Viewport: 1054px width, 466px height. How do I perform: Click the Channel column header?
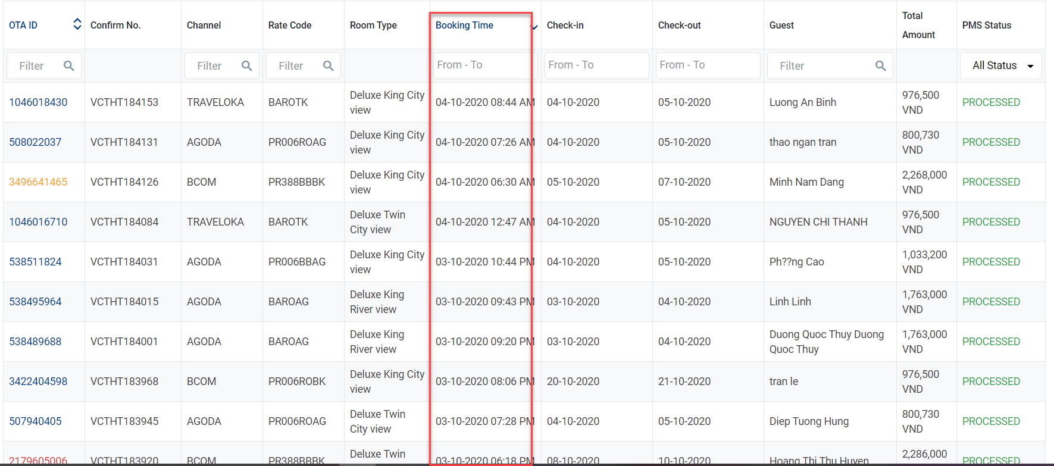pos(204,25)
